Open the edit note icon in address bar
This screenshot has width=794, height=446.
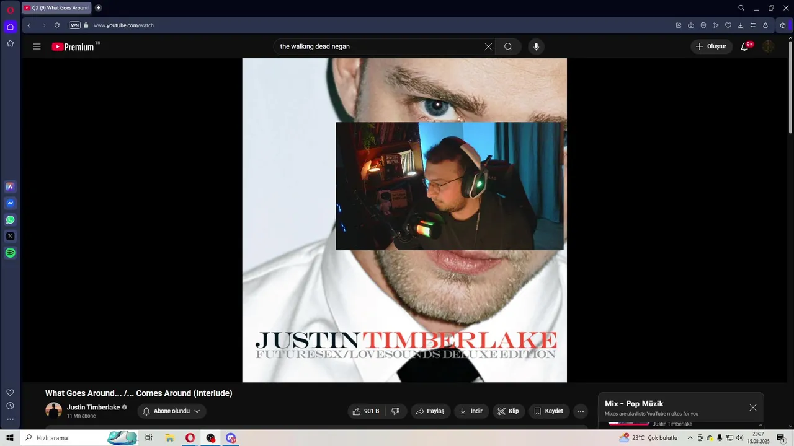coord(679,25)
